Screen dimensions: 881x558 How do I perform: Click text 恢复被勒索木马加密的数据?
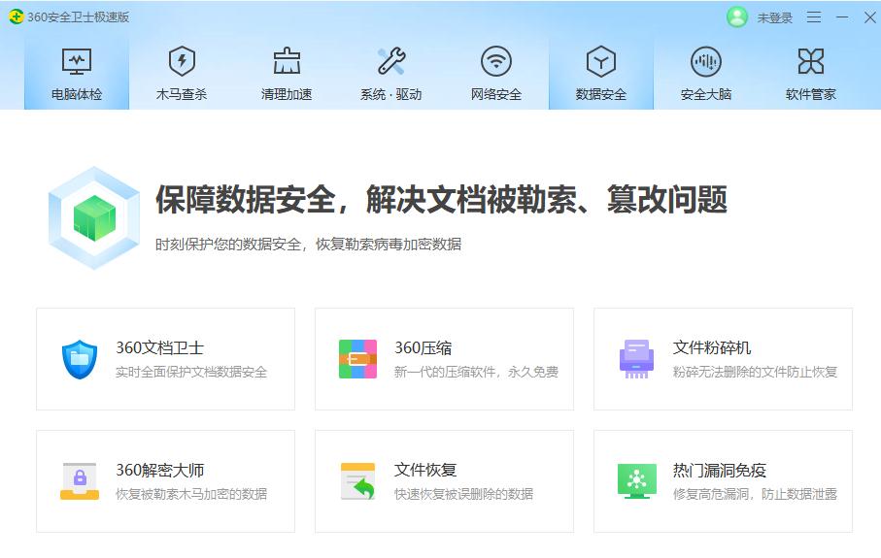click(x=191, y=494)
